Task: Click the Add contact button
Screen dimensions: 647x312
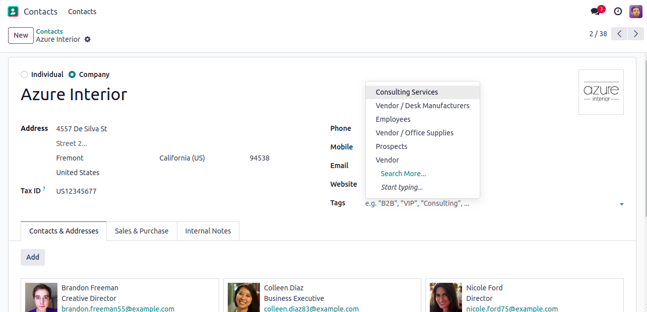Action: (33, 257)
